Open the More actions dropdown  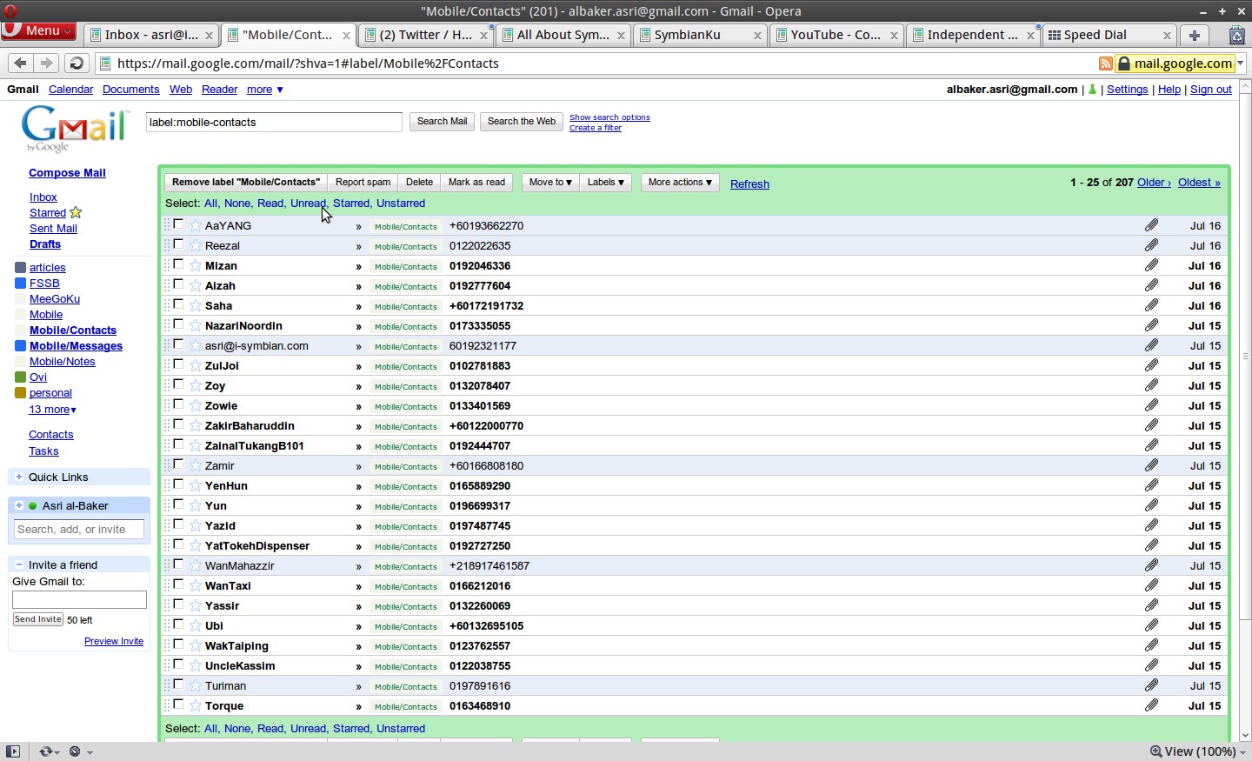point(680,182)
